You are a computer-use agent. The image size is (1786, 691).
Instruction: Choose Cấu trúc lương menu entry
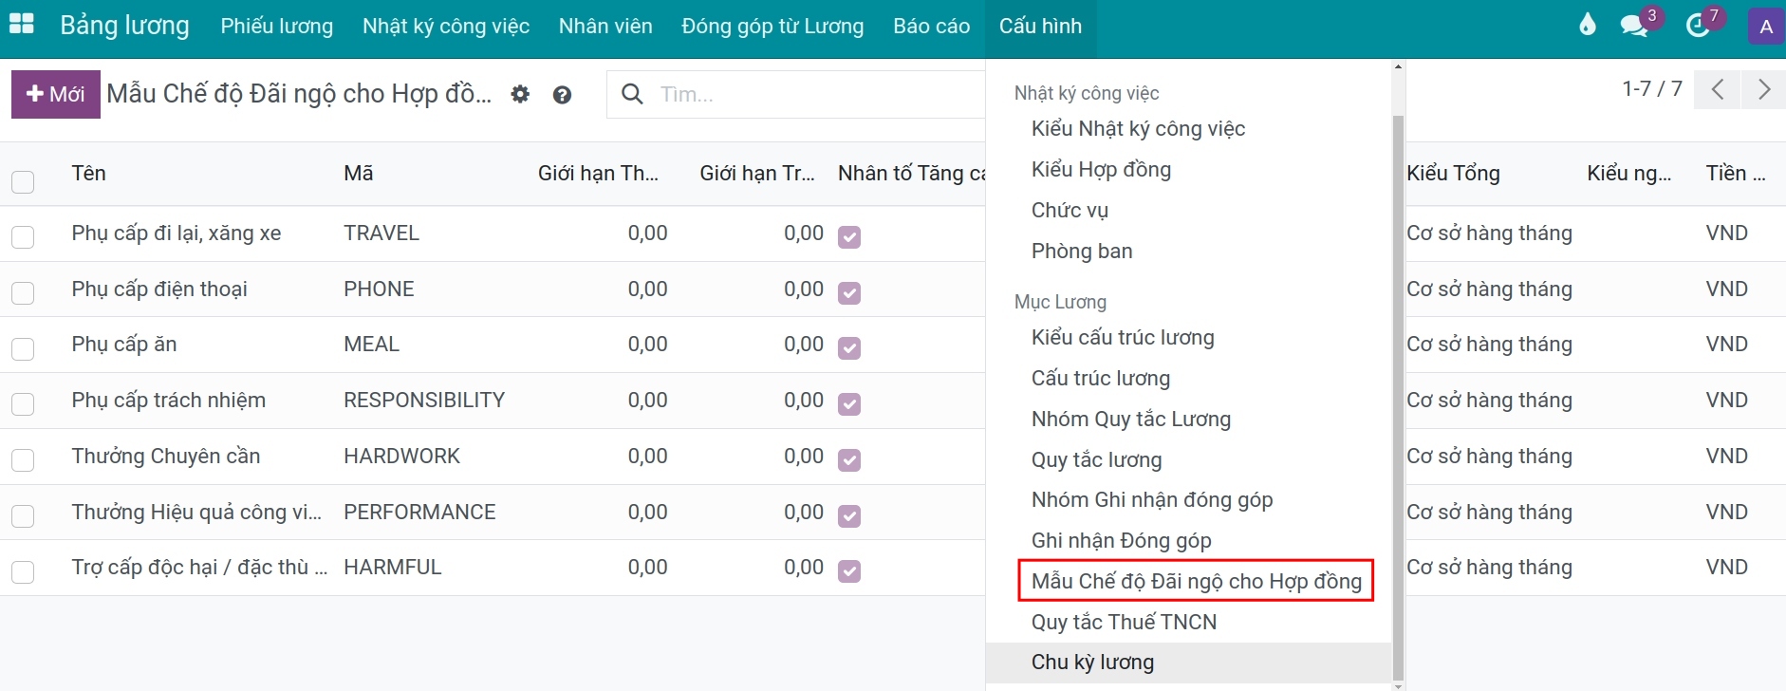coord(1100,378)
